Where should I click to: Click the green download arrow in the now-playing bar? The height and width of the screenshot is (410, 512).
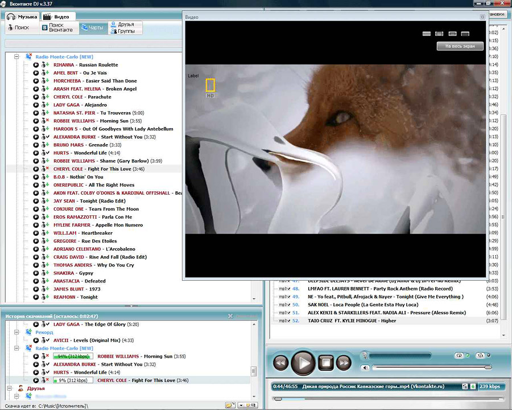coord(473,386)
